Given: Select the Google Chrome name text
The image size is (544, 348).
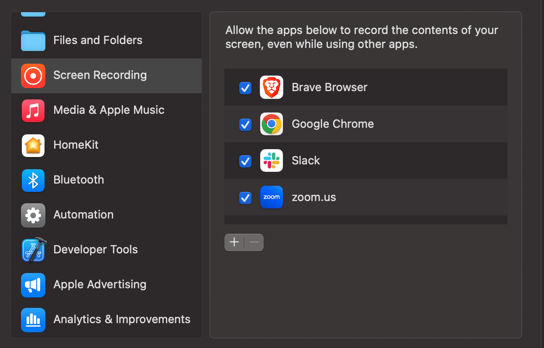Looking at the screenshot, I should tap(333, 124).
